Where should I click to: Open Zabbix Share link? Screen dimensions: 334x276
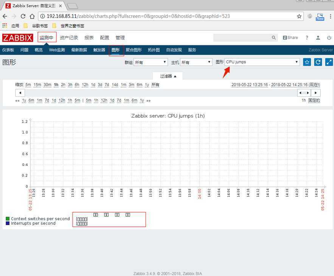[x=290, y=38]
